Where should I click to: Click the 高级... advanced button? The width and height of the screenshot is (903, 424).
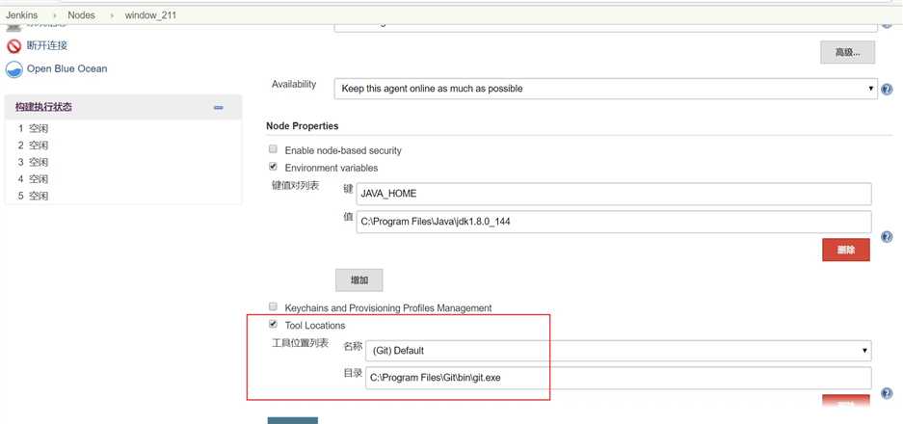[x=846, y=51]
